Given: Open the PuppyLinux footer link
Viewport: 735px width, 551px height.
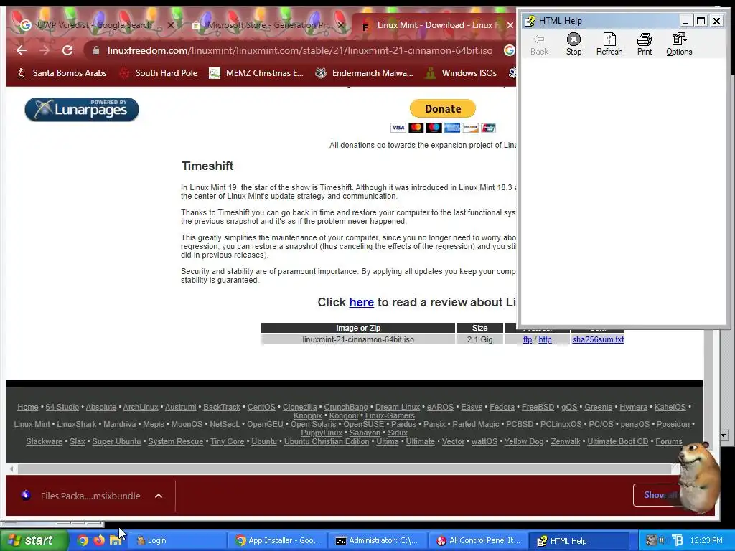Looking at the screenshot, I should coord(322,433).
